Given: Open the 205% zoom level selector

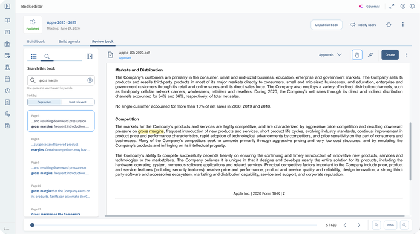Looking at the screenshot, I should tap(390, 225).
